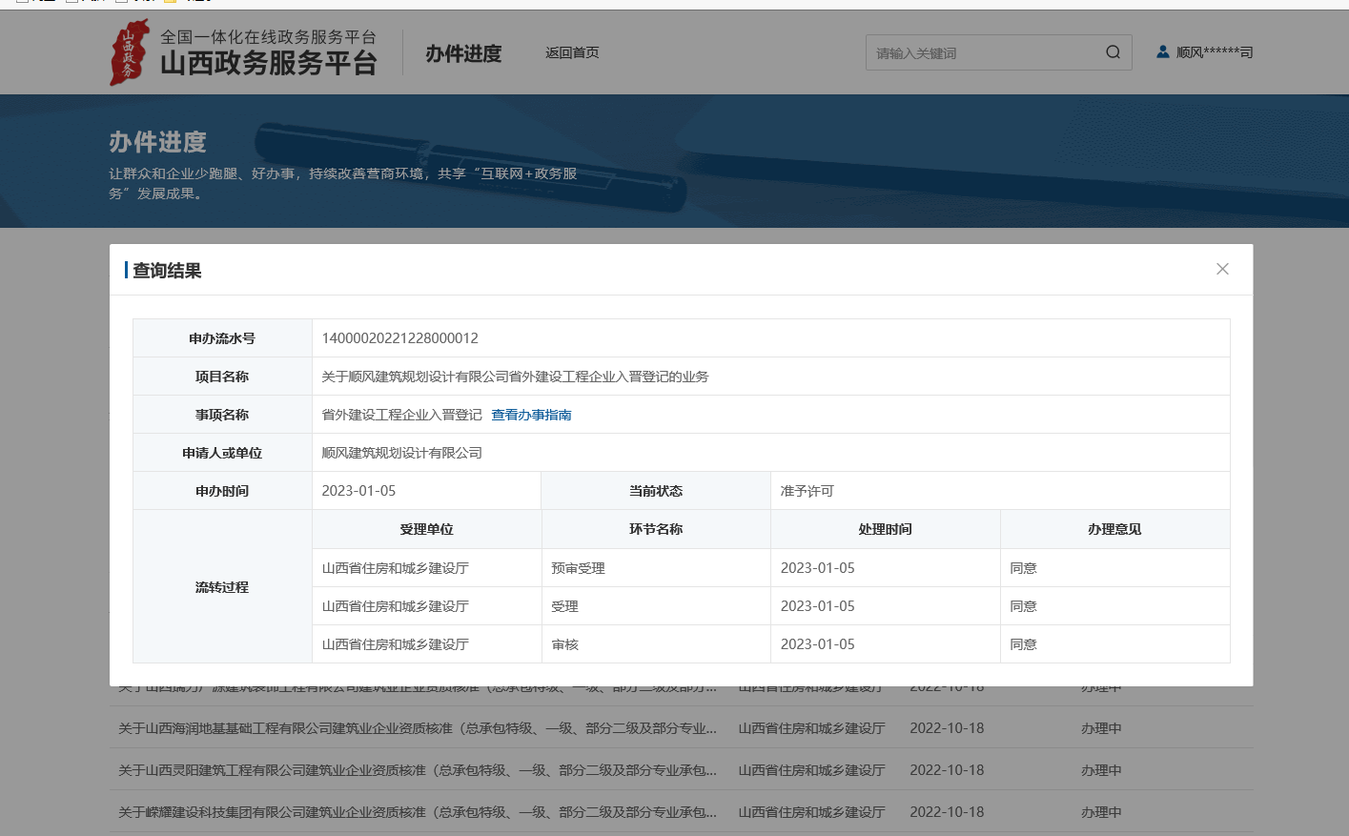Click the status value 准予许可
Screen dimensions: 1349x836
pos(807,491)
